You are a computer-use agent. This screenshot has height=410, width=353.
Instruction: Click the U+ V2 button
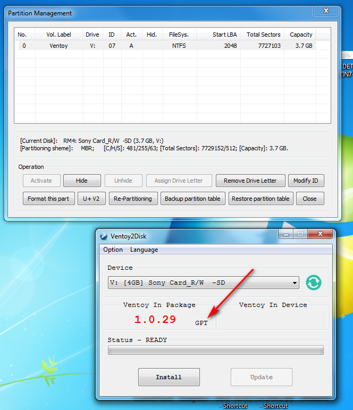(x=91, y=199)
